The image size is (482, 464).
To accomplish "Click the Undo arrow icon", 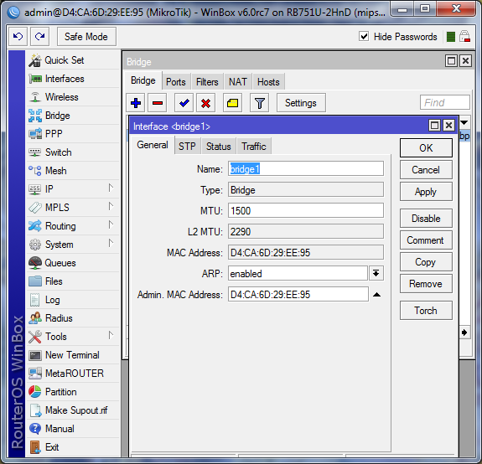I will pyautogui.click(x=18, y=37).
